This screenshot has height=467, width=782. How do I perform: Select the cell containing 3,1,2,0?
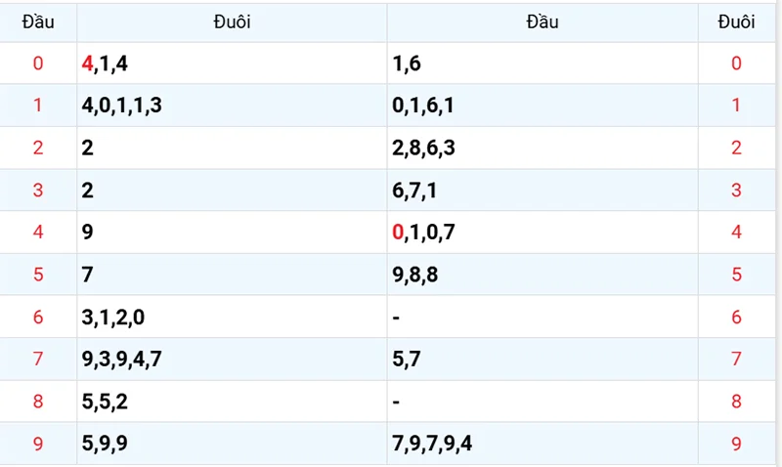click(x=114, y=317)
